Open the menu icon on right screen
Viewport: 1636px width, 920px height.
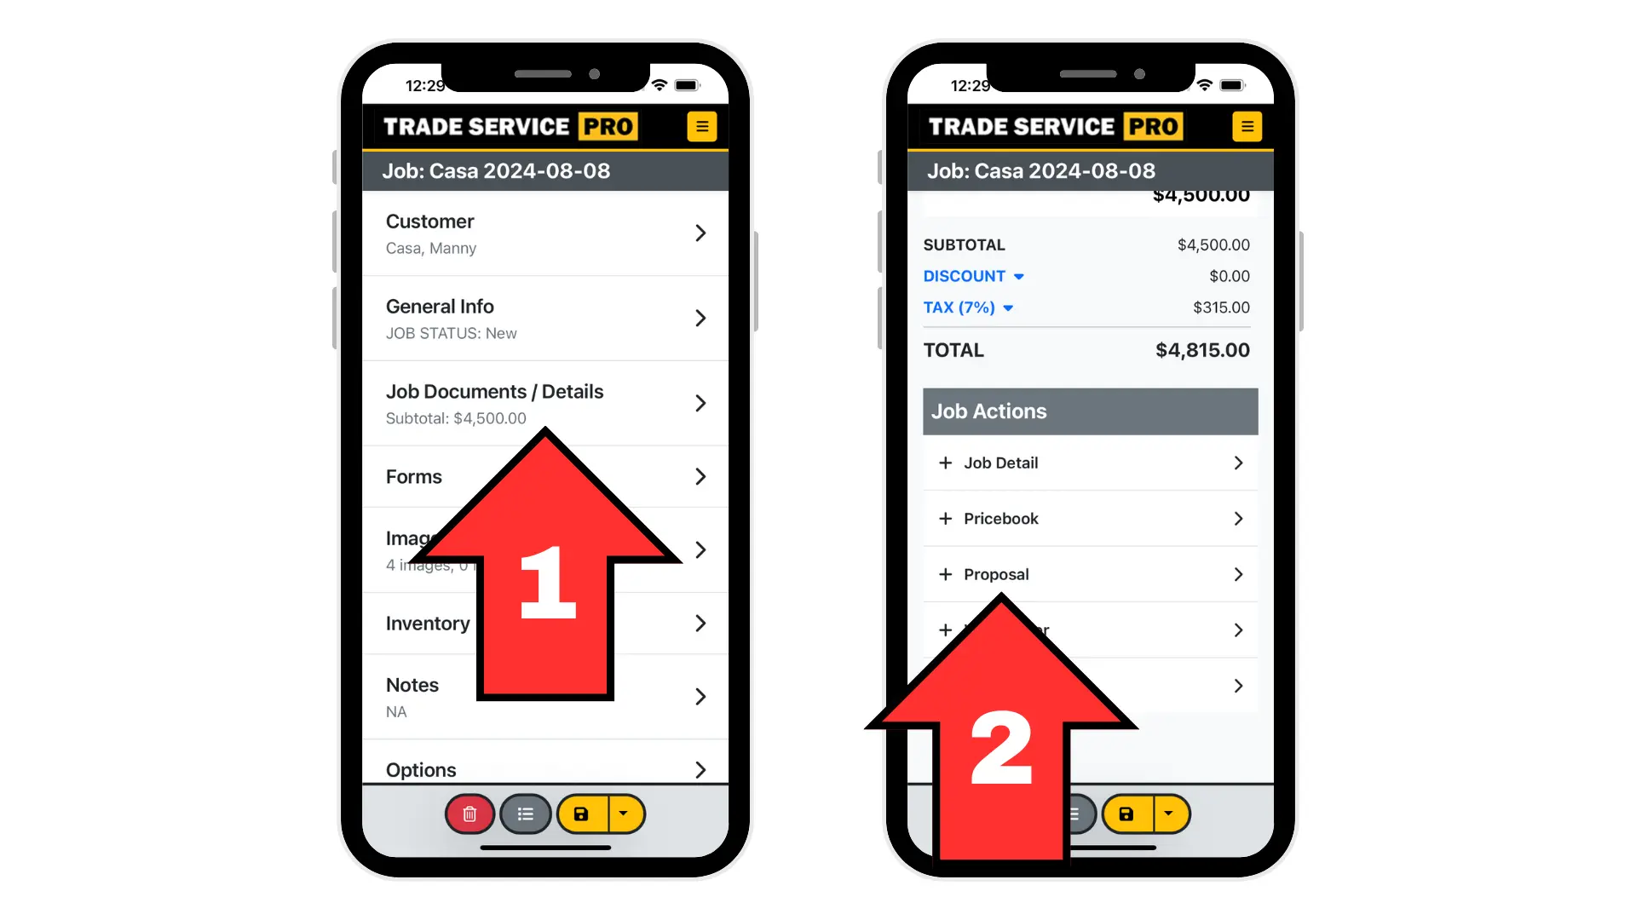pyautogui.click(x=1247, y=126)
